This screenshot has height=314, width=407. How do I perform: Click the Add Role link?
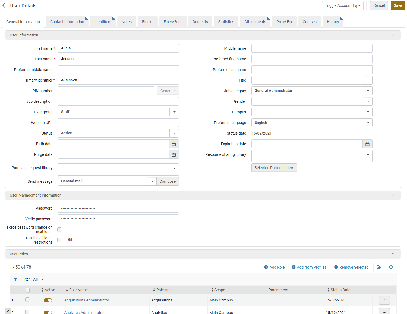coord(275,267)
